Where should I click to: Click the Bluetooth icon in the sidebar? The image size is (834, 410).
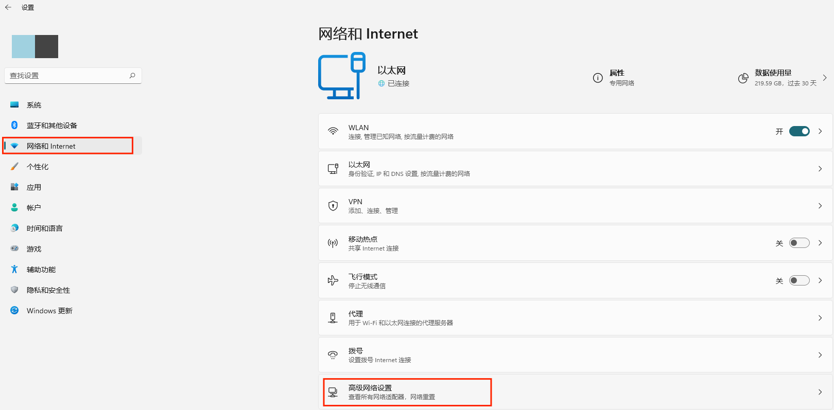(14, 125)
